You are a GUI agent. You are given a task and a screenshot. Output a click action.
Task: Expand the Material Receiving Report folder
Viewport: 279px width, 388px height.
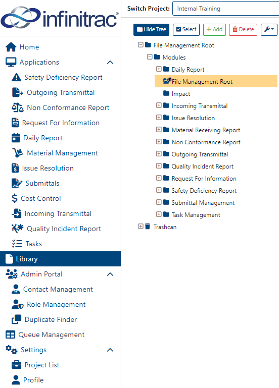[x=159, y=129]
